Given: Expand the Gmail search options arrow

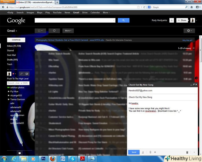Looking at the screenshot, I should [114, 20].
